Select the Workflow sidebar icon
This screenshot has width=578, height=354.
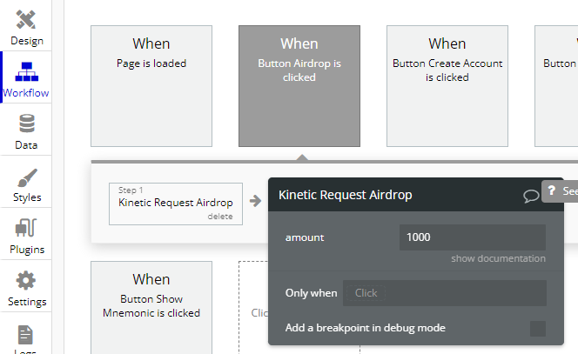click(x=26, y=71)
